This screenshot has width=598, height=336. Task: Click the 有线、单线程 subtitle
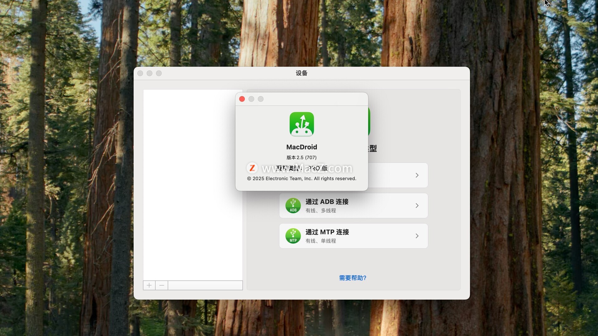tap(321, 241)
